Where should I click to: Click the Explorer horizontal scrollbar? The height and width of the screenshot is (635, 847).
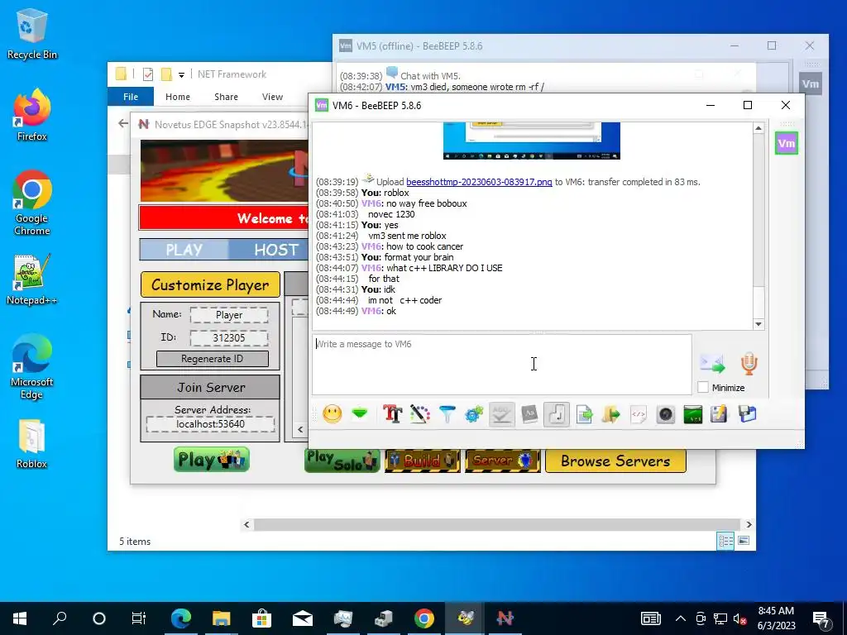coord(497,524)
